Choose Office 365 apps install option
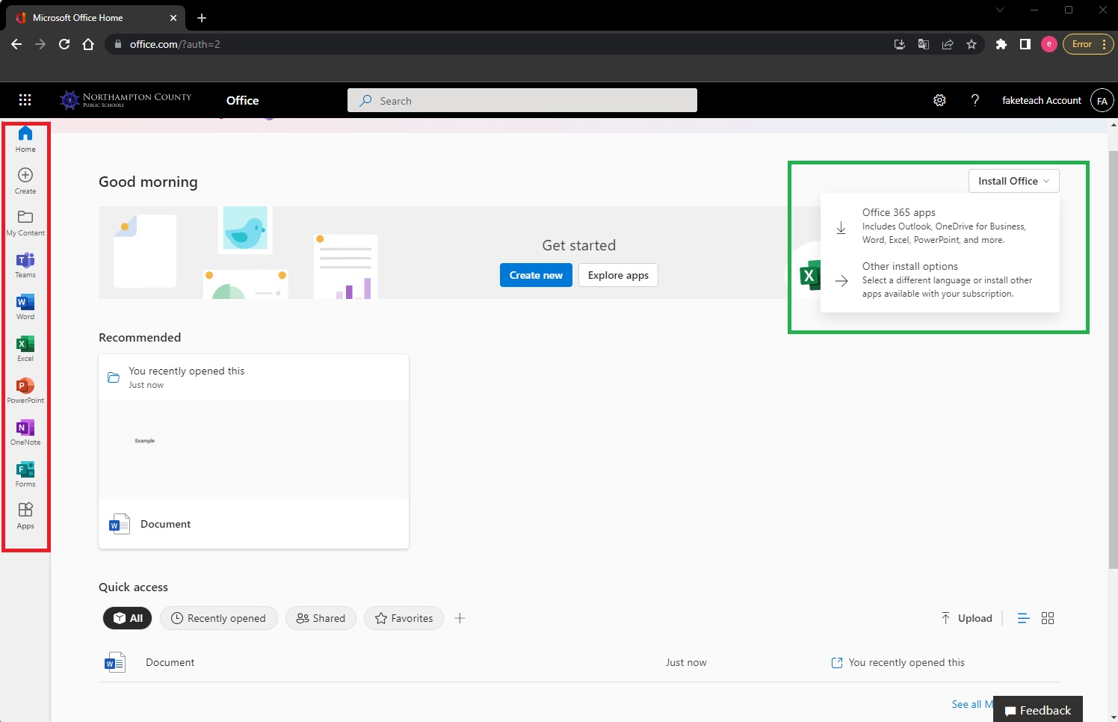The width and height of the screenshot is (1118, 722). [940, 226]
